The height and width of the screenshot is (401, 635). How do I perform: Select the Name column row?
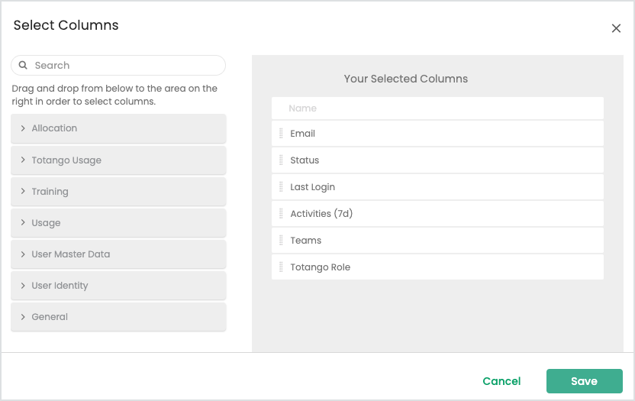tap(437, 108)
